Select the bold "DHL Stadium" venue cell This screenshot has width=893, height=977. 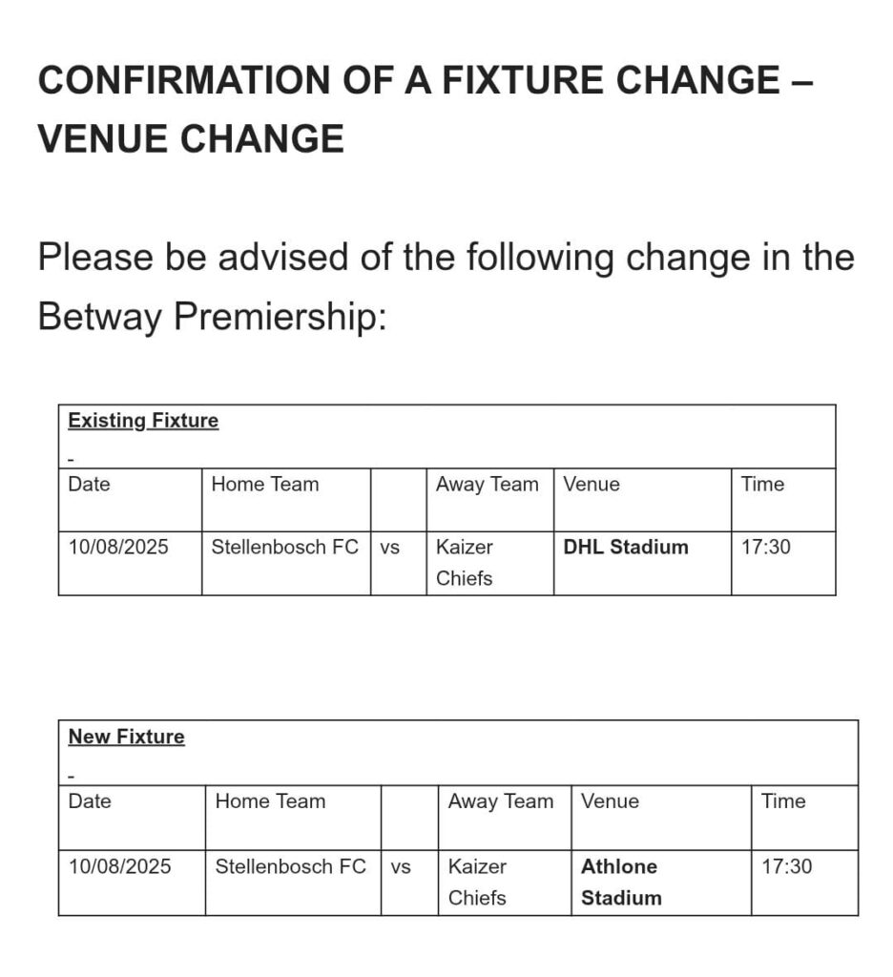pos(625,547)
